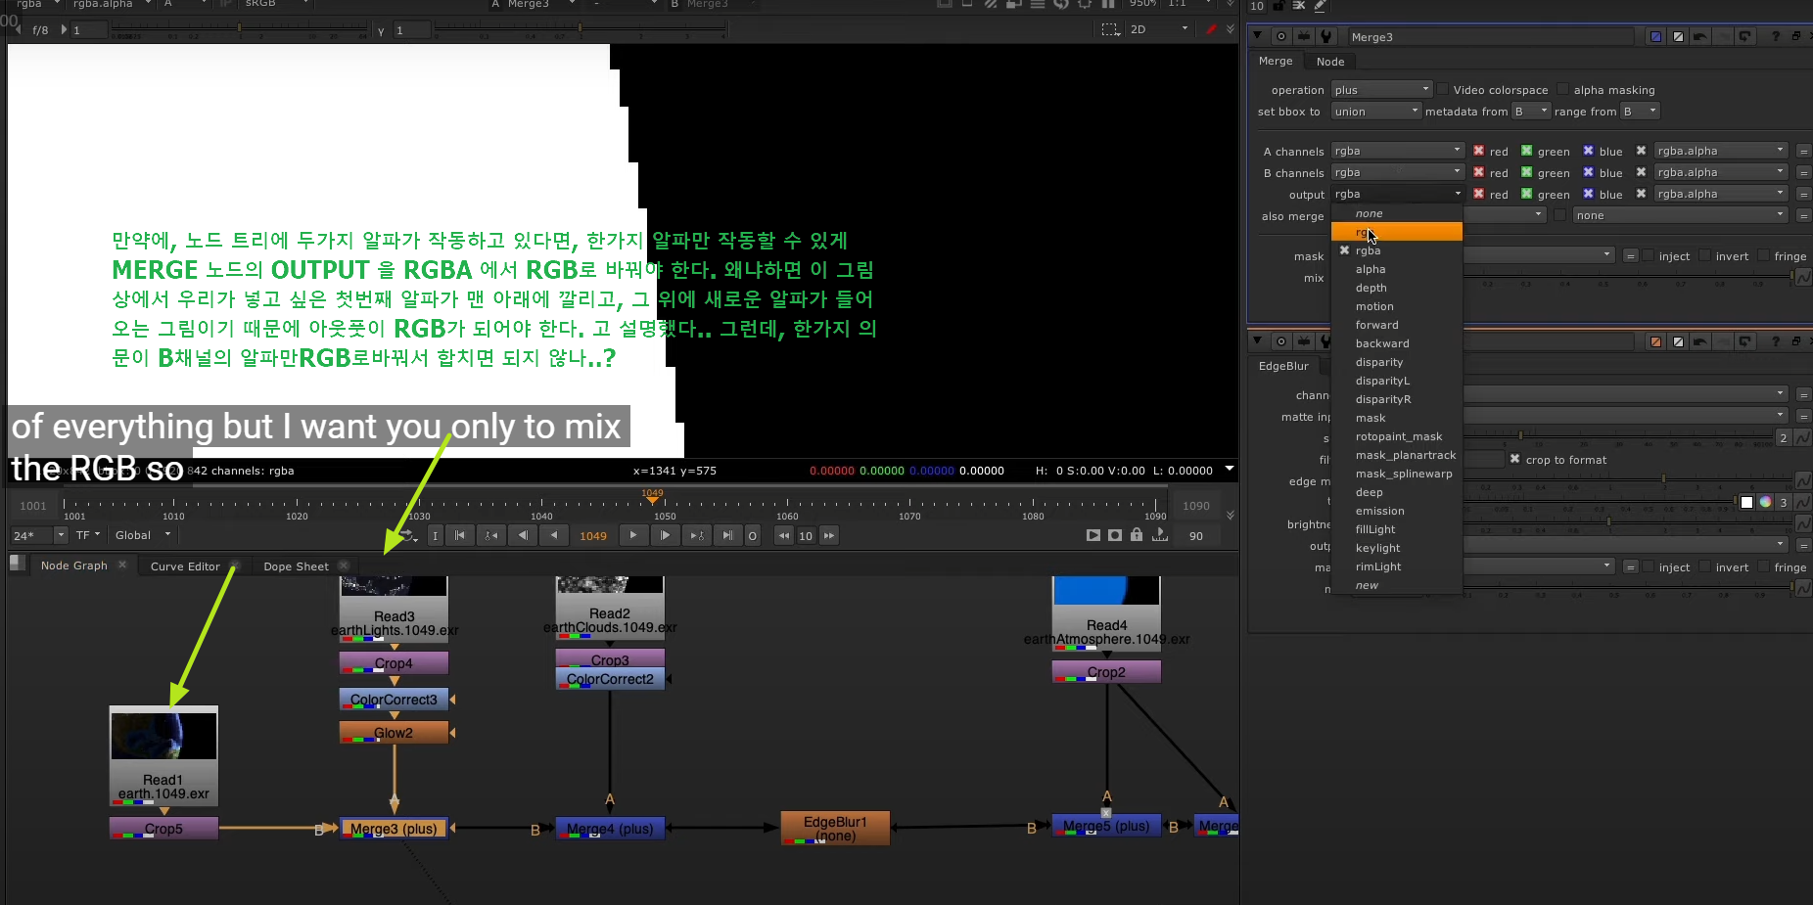Enable Merge3 mask invert checkbox

coord(1705,255)
